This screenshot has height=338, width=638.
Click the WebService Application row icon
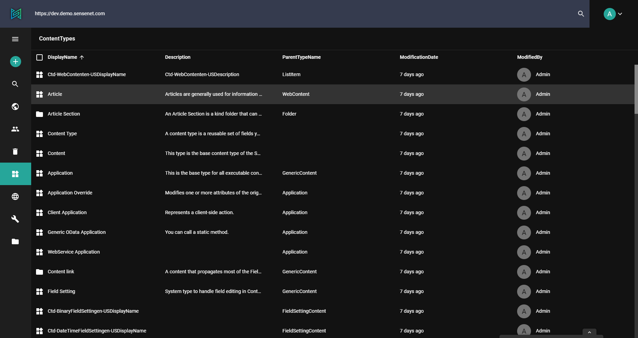pyautogui.click(x=39, y=252)
